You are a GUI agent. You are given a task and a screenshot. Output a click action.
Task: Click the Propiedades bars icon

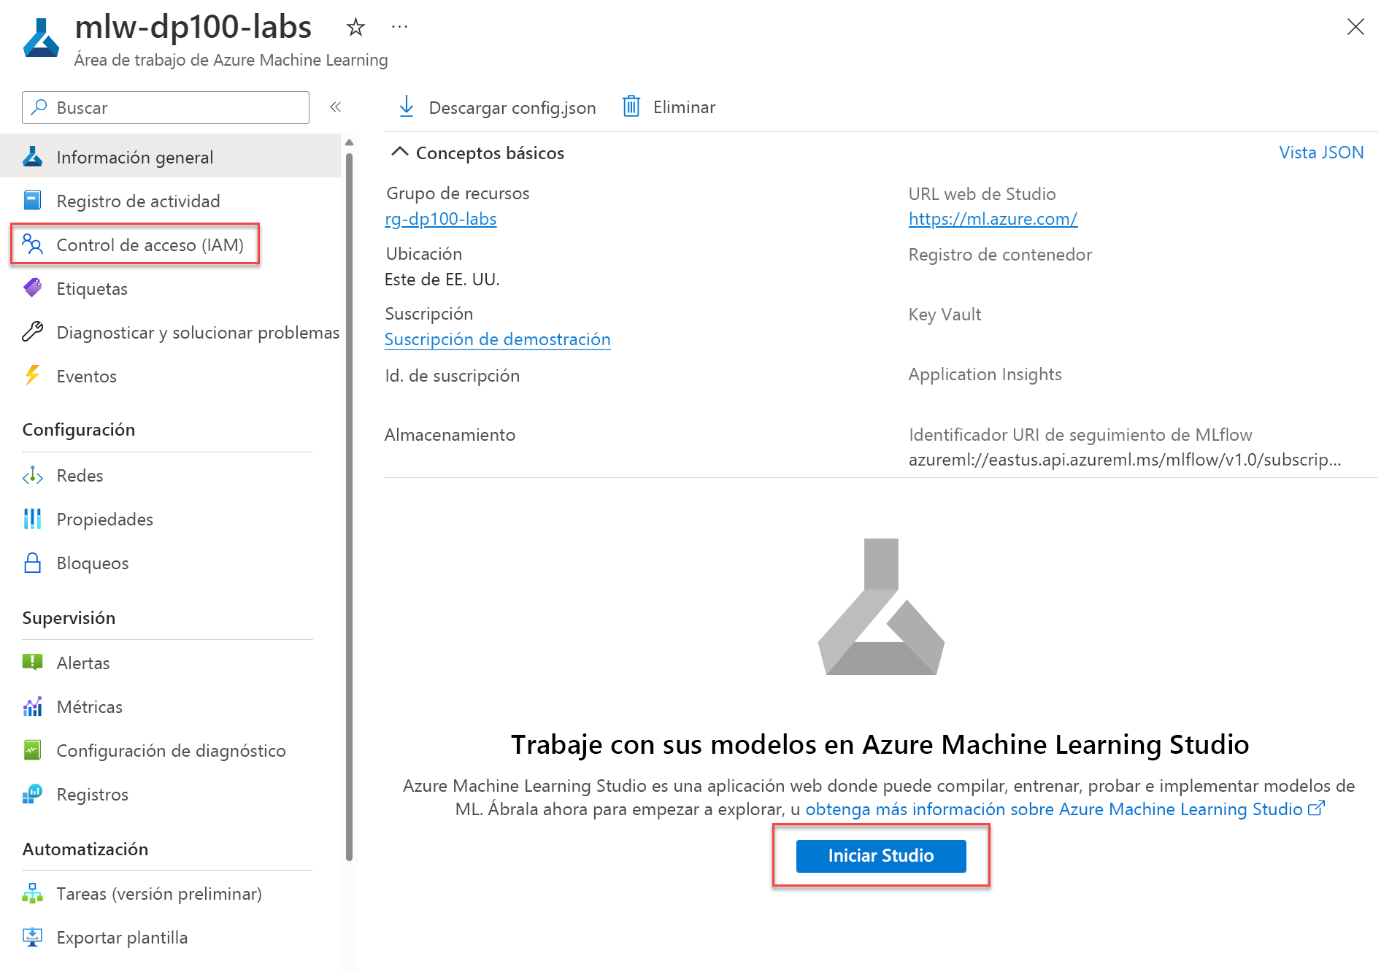(33, 519)
